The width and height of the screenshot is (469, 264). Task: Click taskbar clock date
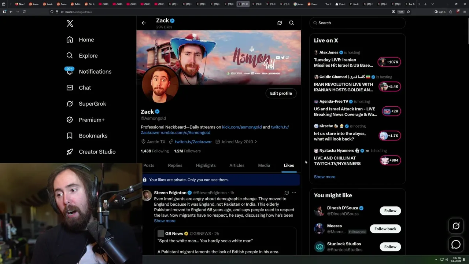(456, 260)
